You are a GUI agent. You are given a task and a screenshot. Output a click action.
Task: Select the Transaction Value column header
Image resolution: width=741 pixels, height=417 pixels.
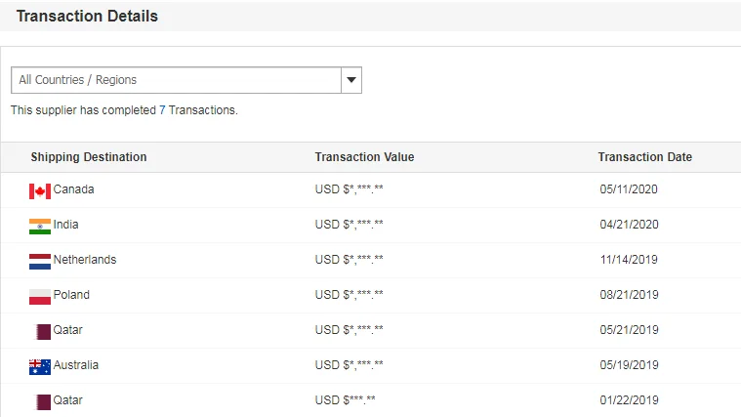coord(364,157)
